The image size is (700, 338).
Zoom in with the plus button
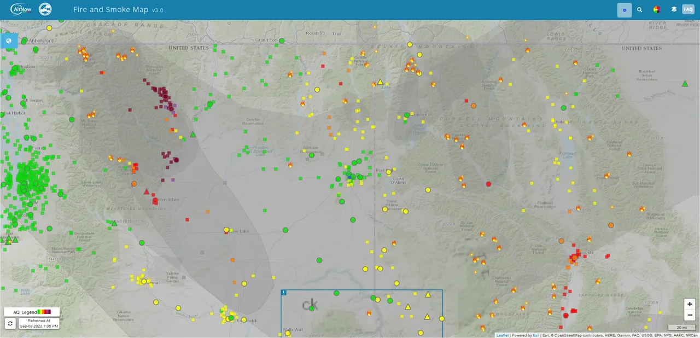click(690, 304)
